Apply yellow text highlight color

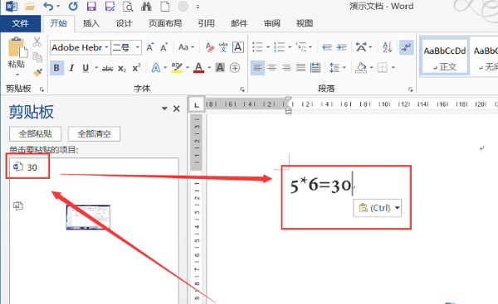(x=177, y=68)
